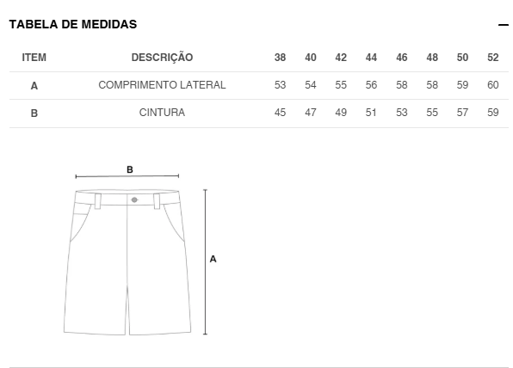Click the shorts button on the waistband drawing
The image size is (513, 368).
point(134,199)
